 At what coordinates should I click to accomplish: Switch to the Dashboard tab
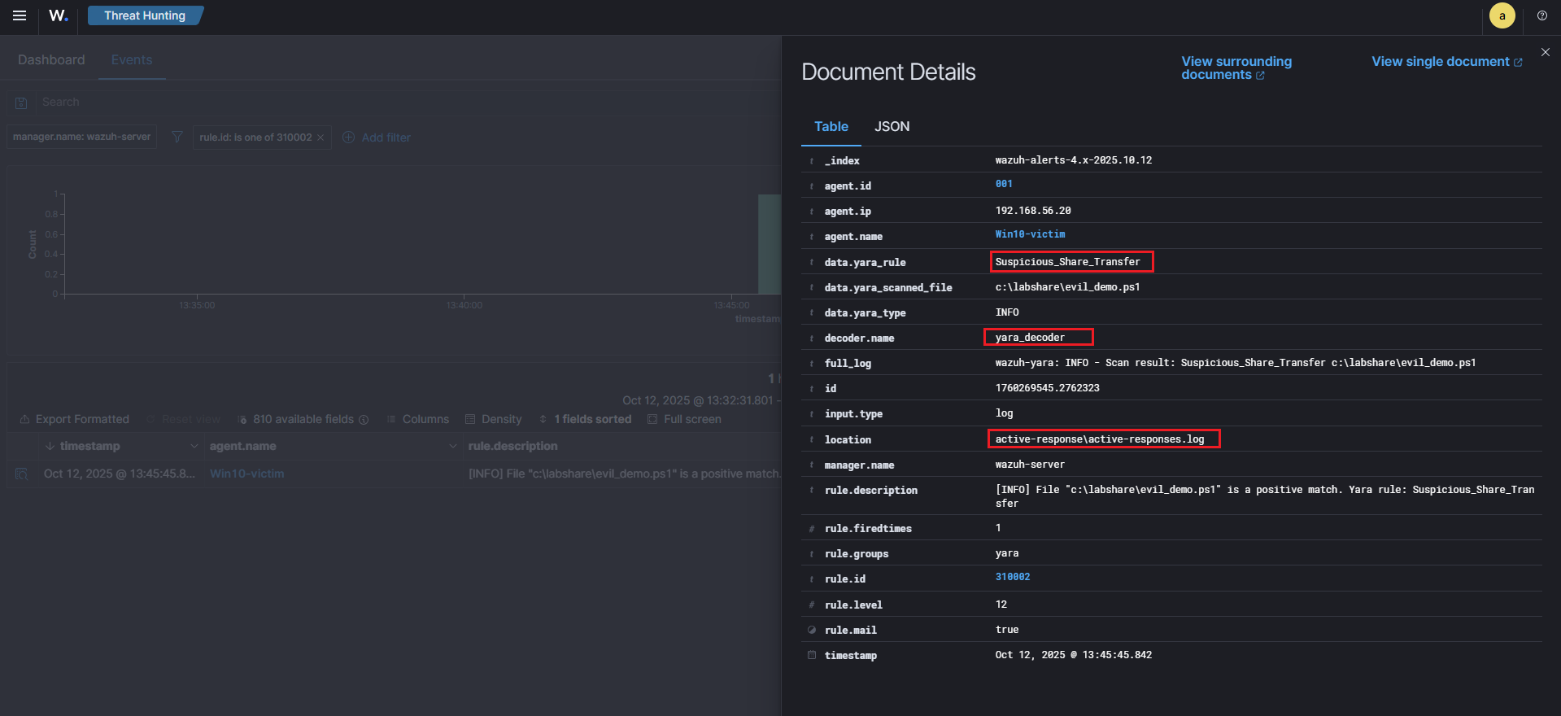51,60
